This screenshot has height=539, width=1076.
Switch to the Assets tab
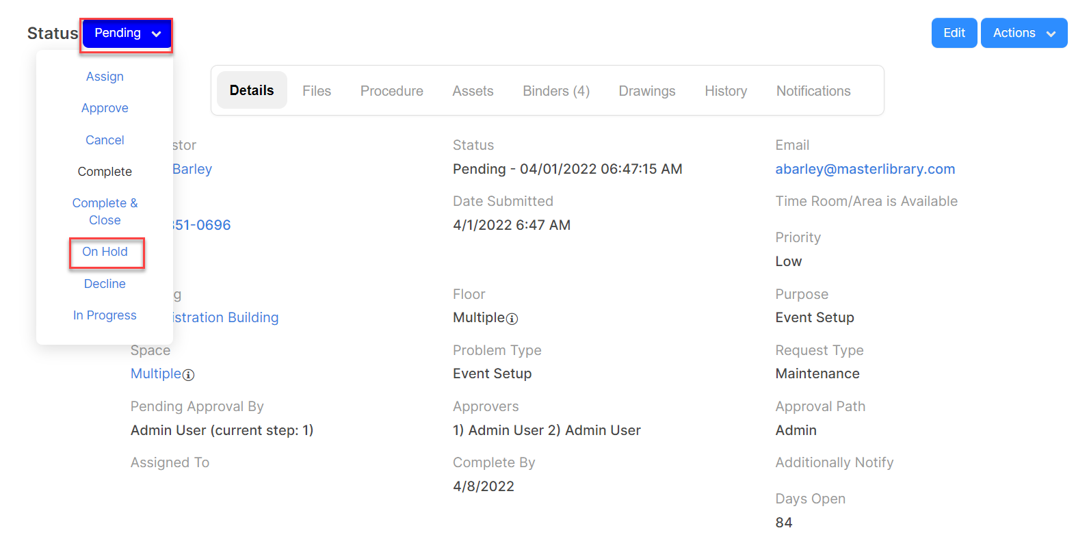click(473, 91)
